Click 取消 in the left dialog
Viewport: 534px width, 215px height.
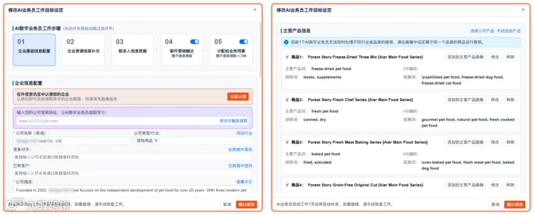(x=227, y=204)
